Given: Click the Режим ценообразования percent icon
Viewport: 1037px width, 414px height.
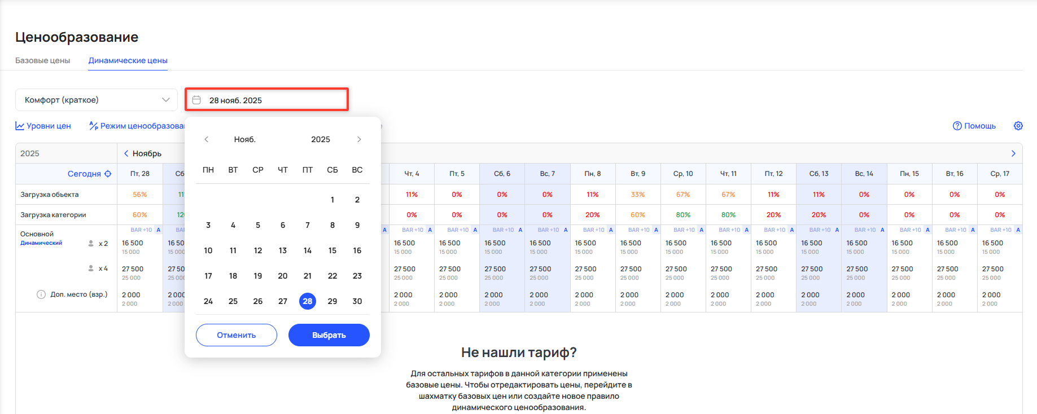Looking at the screenshot, I should point(94,126).
